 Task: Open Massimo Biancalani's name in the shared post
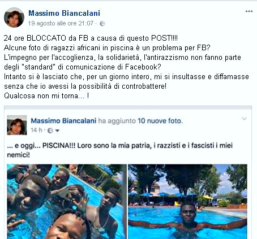(x=63, y=121)
